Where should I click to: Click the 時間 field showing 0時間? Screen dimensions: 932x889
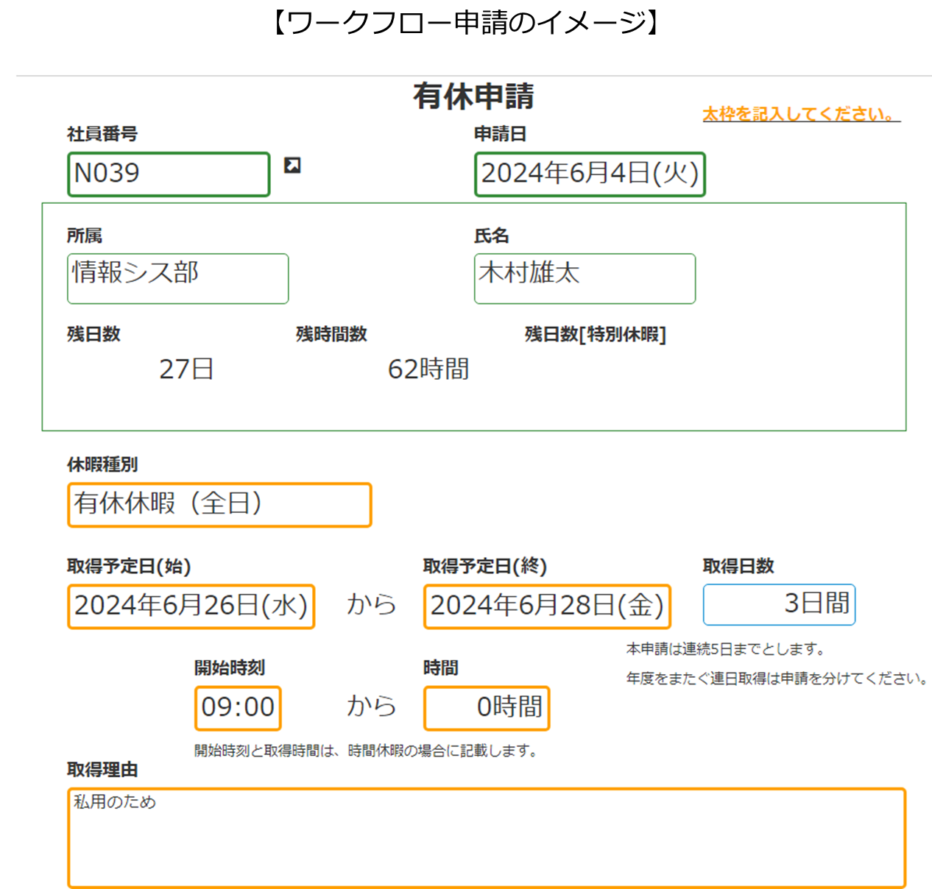(x=487, y=708)
